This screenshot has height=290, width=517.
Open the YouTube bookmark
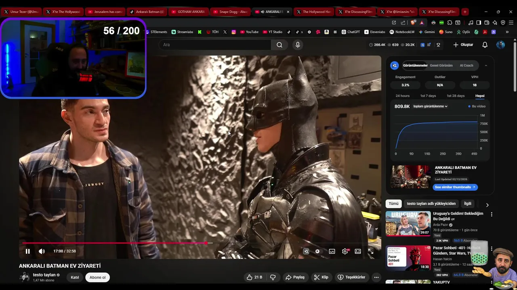[x=249, y=32]
